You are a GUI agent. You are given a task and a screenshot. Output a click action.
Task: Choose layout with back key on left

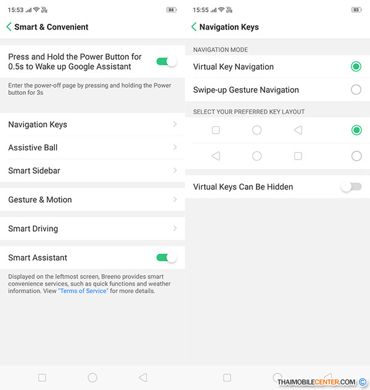pyautogui.click(x=356, y=156)
